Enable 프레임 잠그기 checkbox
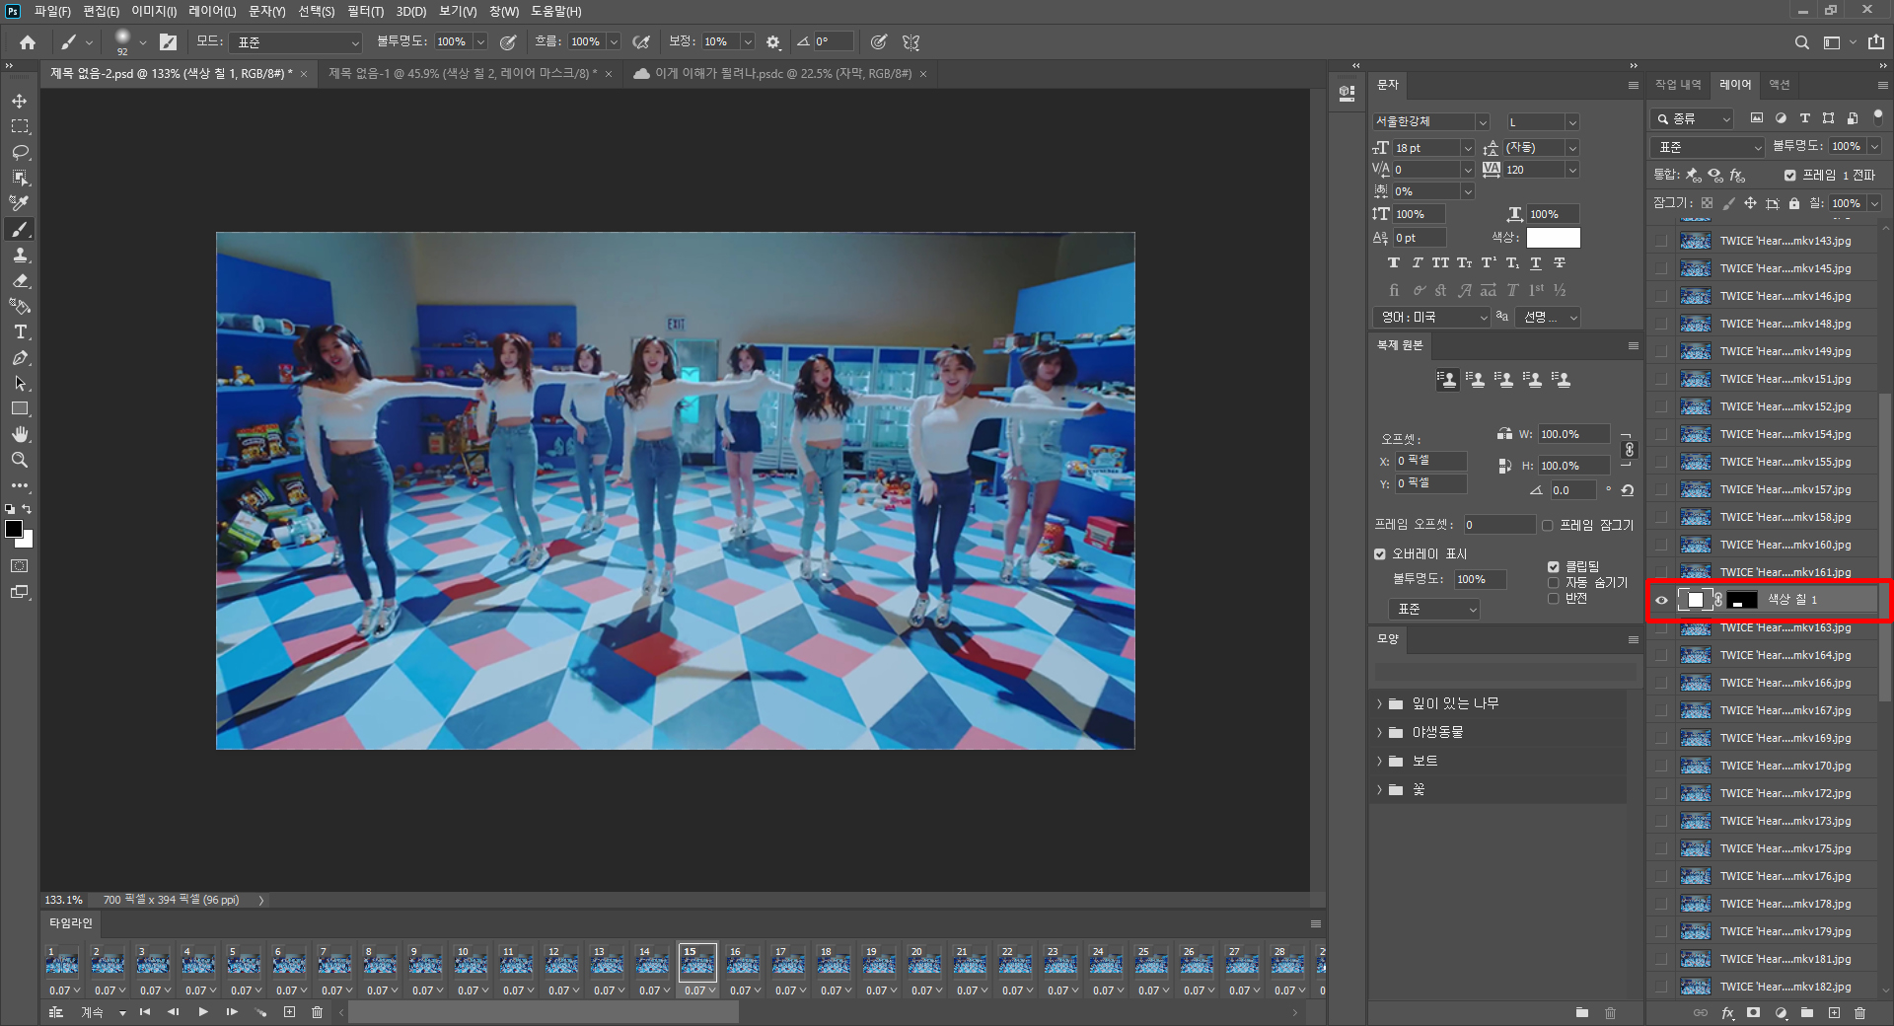 [x=1547, y=526]
